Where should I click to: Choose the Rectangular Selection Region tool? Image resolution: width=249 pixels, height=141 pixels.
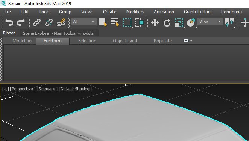[x=127, y=22]
